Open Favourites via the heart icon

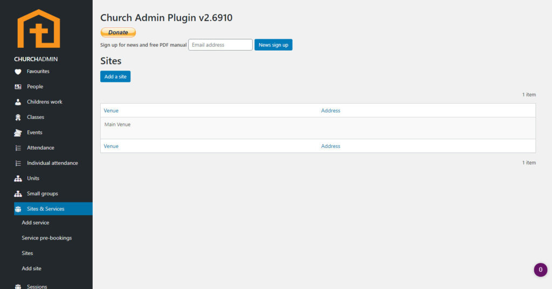(x=18, y=72)
